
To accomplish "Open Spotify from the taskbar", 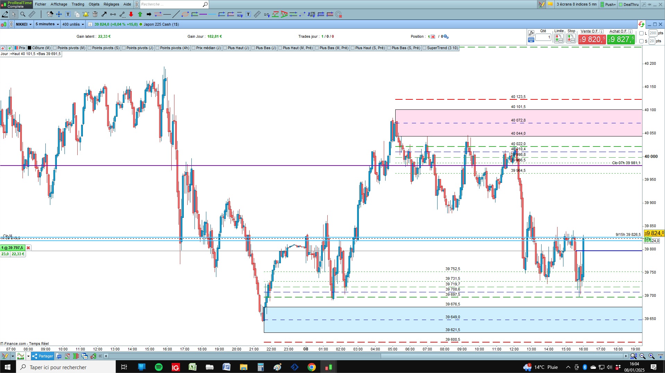I will [159, 367].
